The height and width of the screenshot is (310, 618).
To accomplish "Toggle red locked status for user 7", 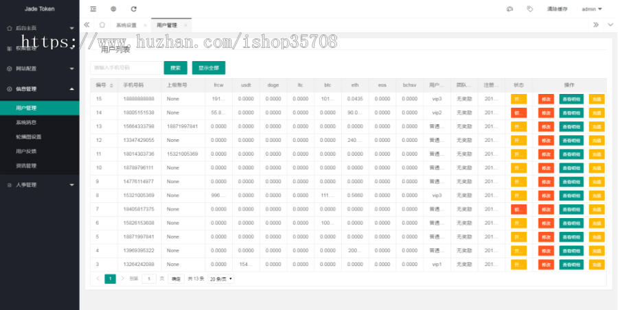I will 518,209.
